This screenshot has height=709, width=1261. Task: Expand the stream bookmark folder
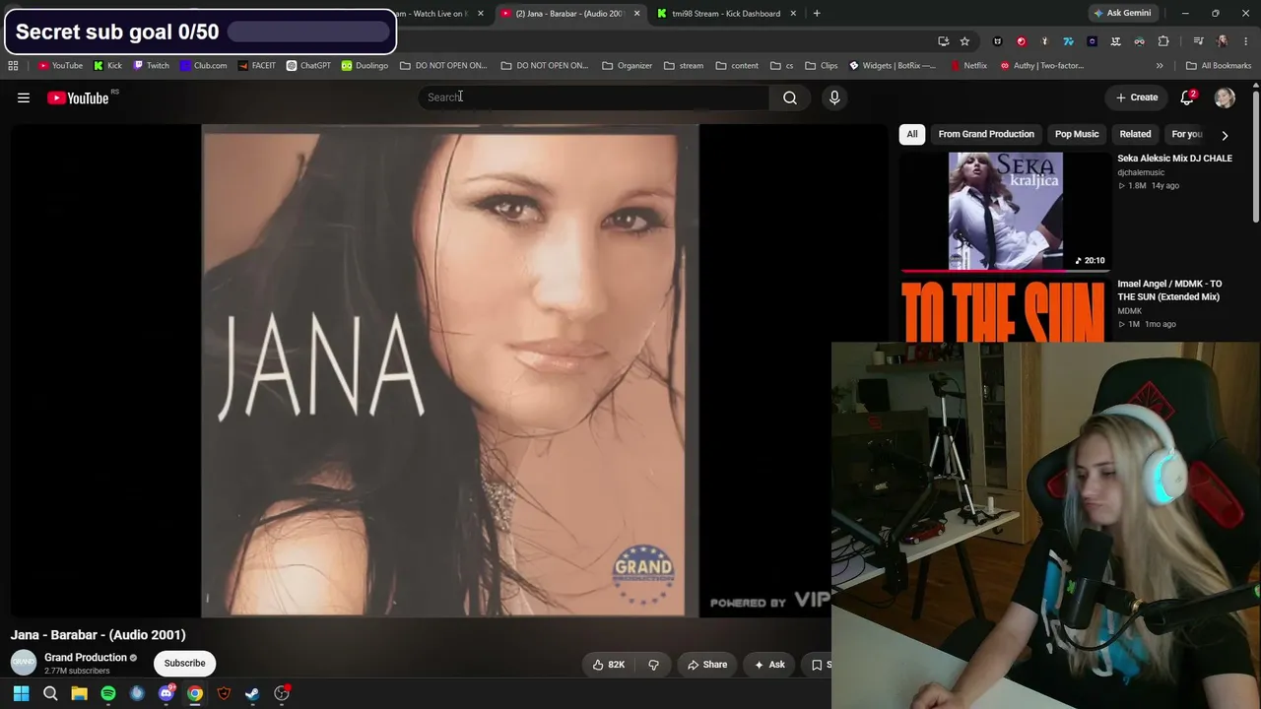coord(684,66)
